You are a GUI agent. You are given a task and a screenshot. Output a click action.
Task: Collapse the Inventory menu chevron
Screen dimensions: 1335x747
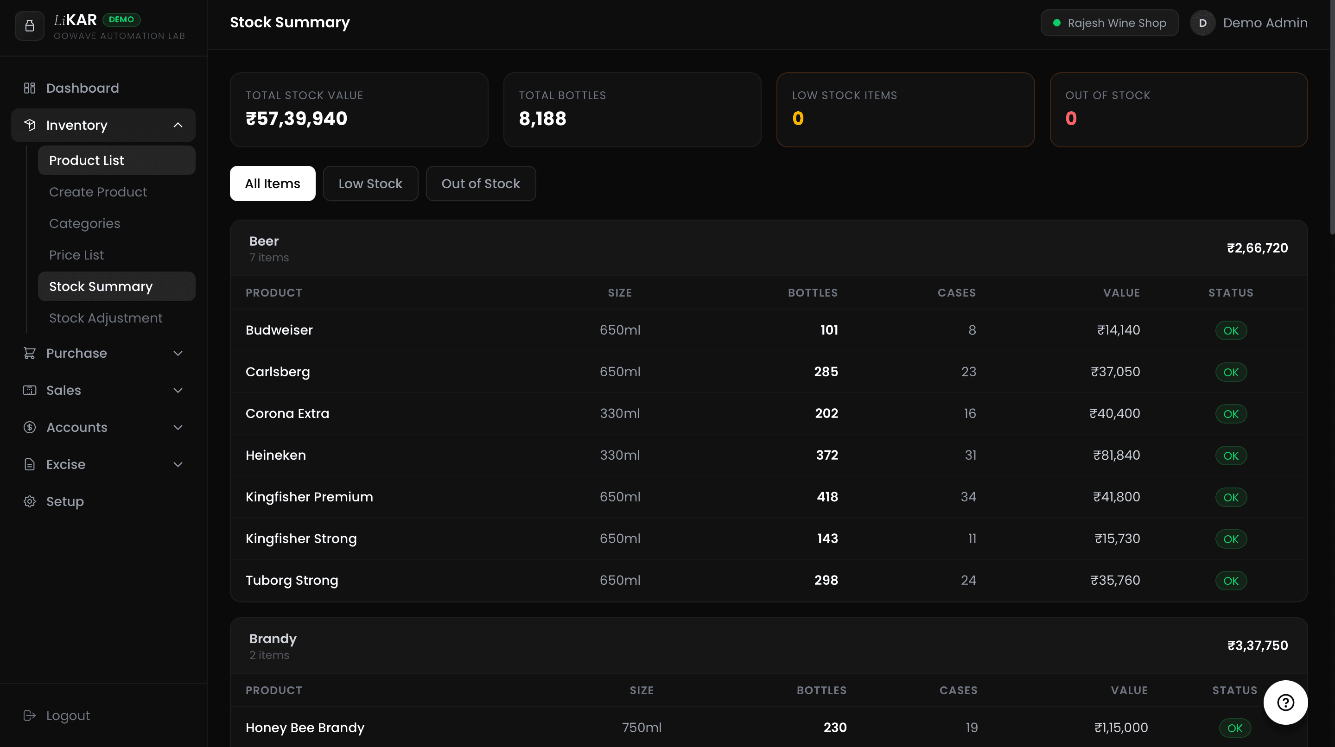point(178,125)
